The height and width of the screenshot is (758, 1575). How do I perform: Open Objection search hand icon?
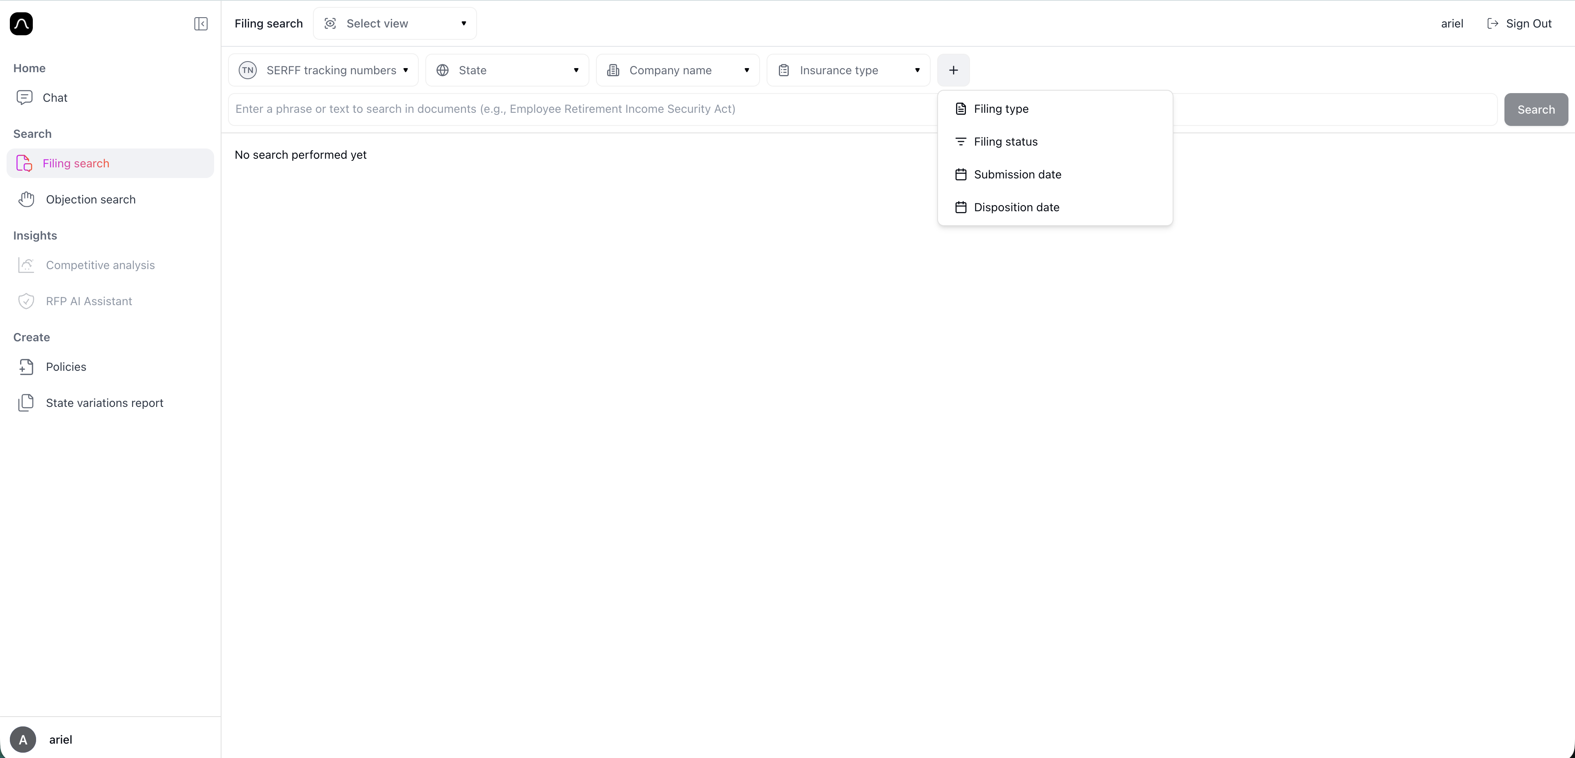26,199
